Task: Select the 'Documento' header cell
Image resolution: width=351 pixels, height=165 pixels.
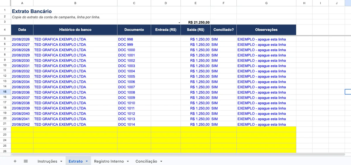Action: pos(134,30)
